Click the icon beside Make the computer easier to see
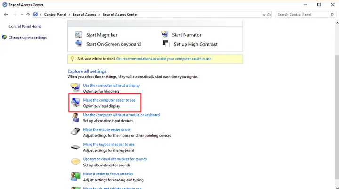Screen dimensions: 339x189 75,102
